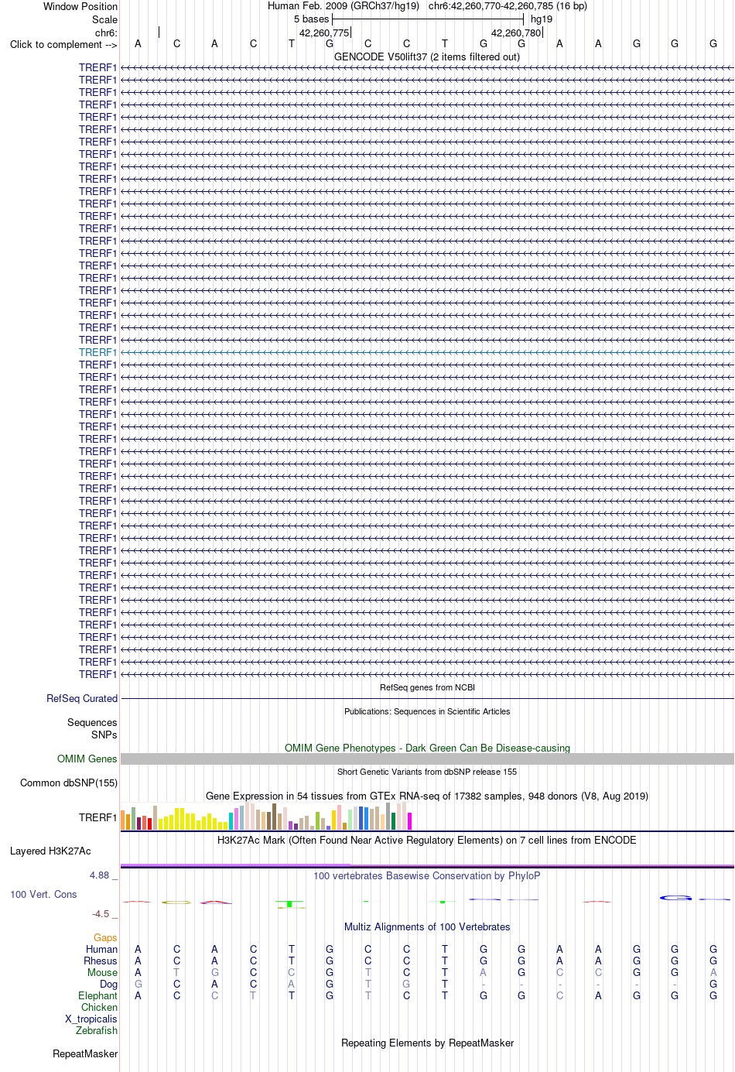Click the 'SNPs' track label
The width and height of the screenshot is (735, 1072).
tap(104, 735)
